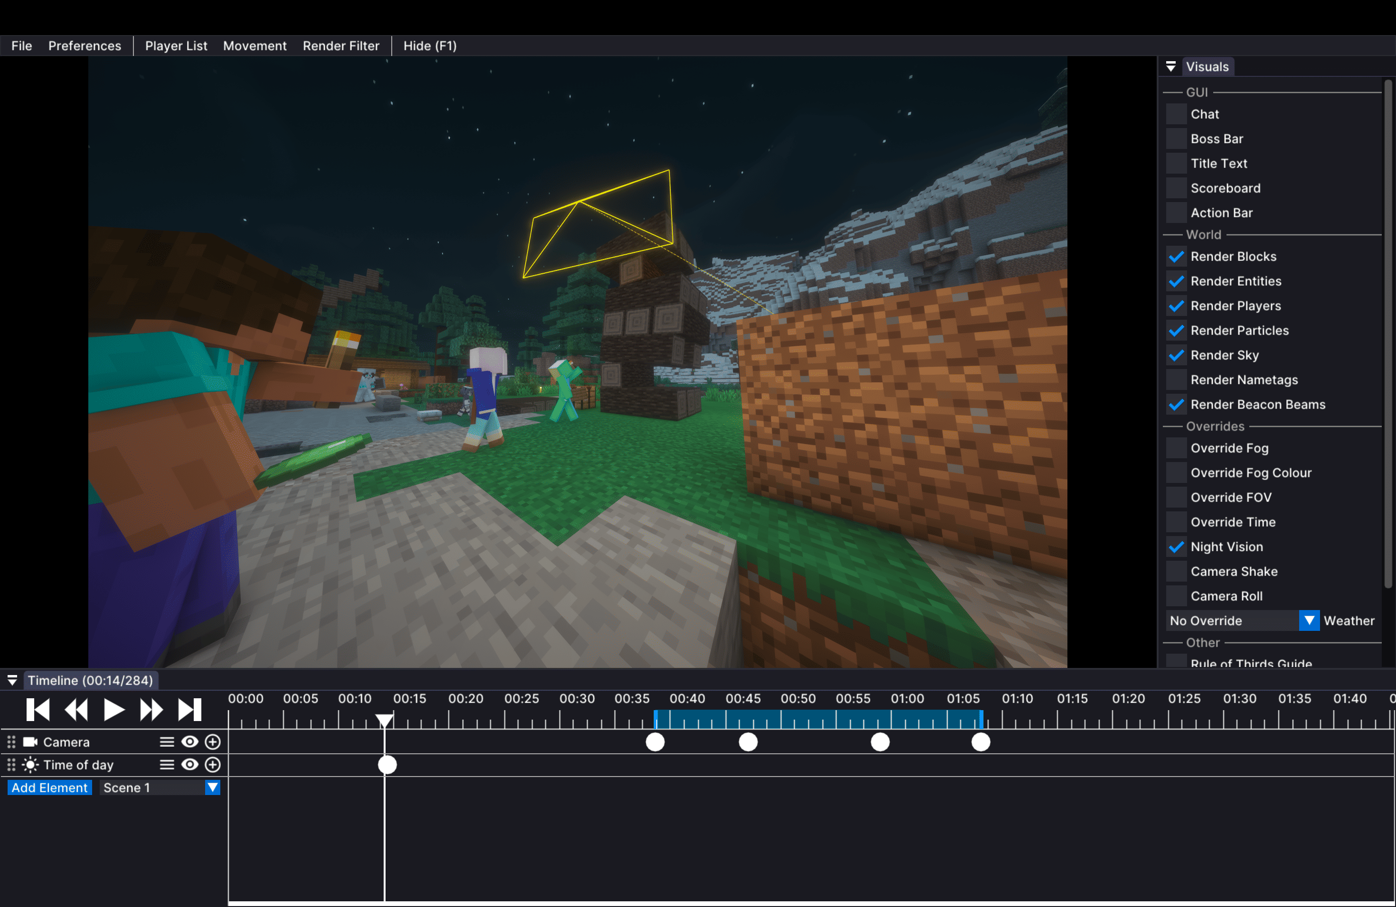
Task: Enable Override Fog
Action: [1176, 448]
